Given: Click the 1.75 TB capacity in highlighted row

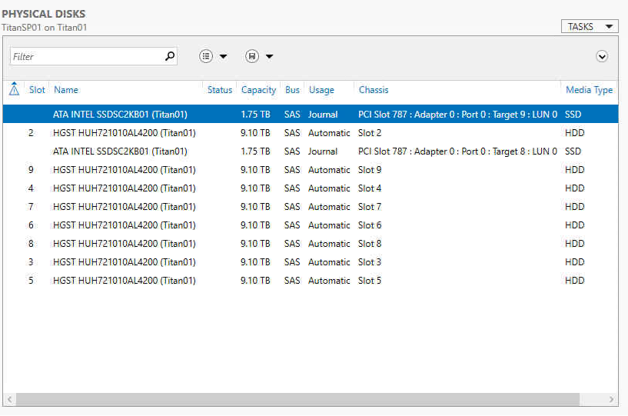Looking at the screenshot, I should (255, 115).
